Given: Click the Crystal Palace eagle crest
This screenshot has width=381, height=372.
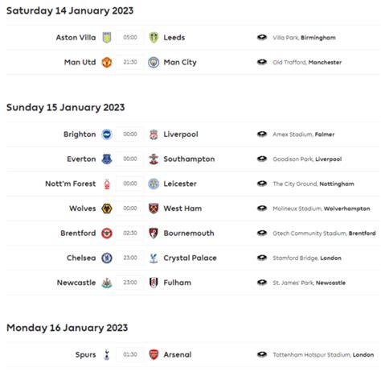Looking at the screenshot, I should [x=154, y=258].
